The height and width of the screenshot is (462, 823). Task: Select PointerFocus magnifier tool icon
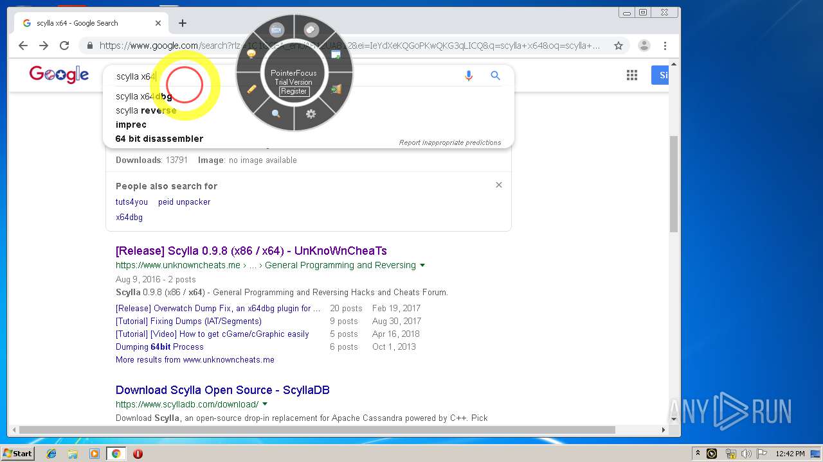point(276,114)
